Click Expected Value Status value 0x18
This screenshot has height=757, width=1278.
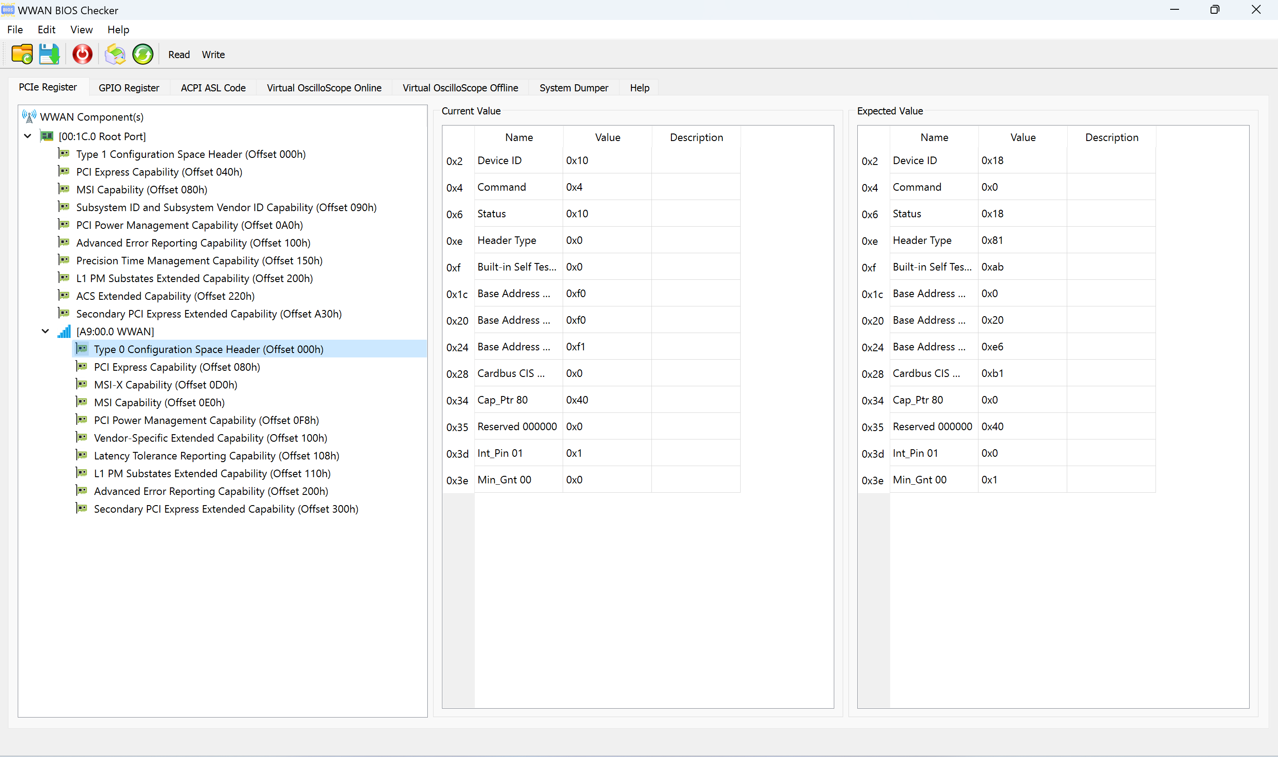[1023, 214]
